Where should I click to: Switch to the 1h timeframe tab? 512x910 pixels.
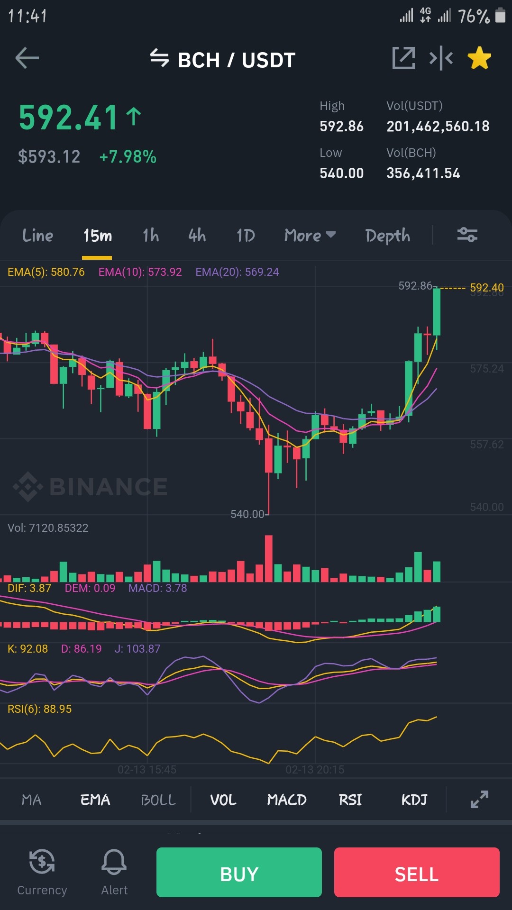[x=151, y=235]
